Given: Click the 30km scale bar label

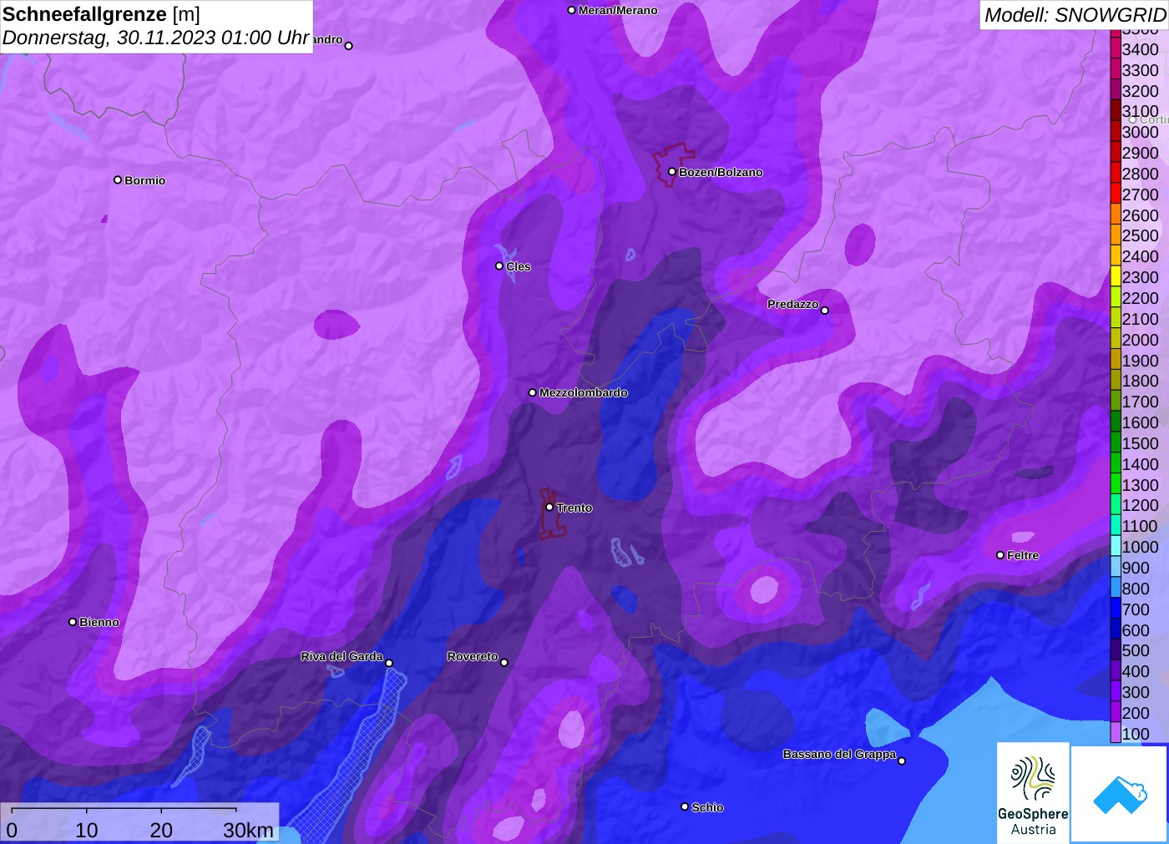Looking at the screenshot, I should click(x=248, y=830).
